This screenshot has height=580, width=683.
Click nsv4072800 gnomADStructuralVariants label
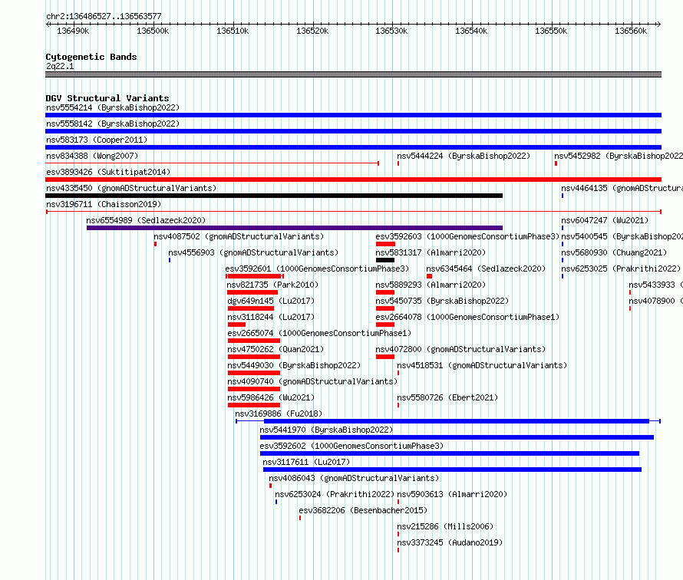(461, 349)
